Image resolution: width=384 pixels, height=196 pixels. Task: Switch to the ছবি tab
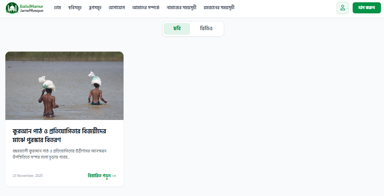(177, 29)
